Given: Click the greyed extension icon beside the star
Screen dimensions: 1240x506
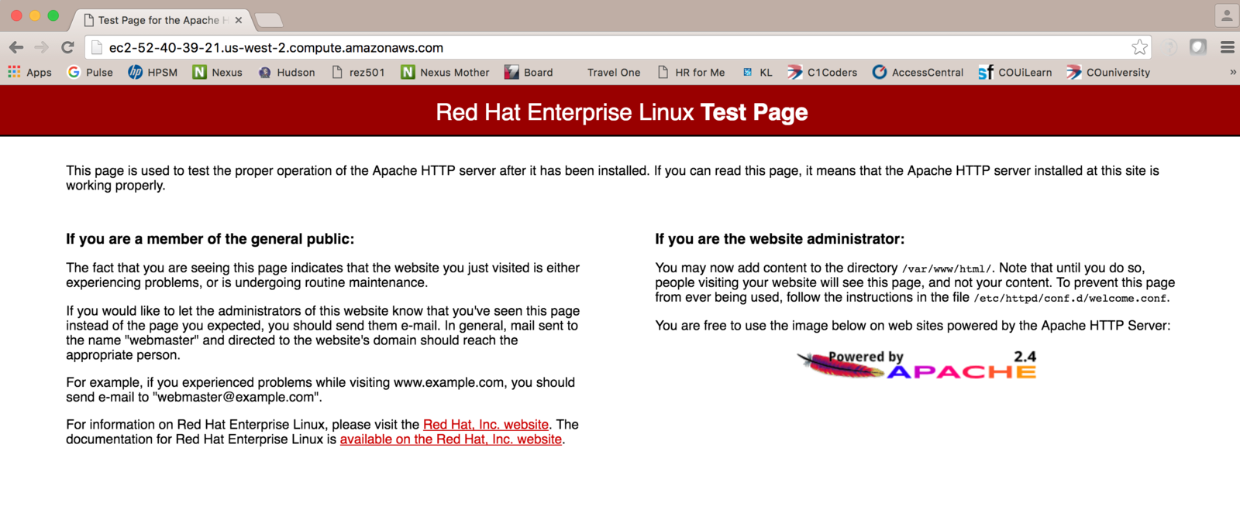Looking at the screenshot, I should coord(1170,47).
